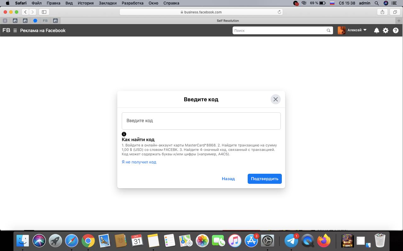Open the Apple menu

point(8,3)
